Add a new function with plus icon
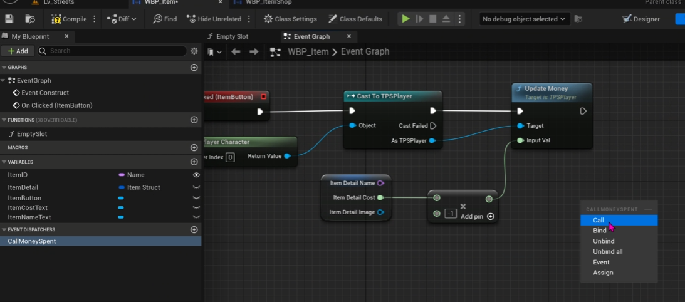This screenshot has height=302, width=685. (194, 120)
